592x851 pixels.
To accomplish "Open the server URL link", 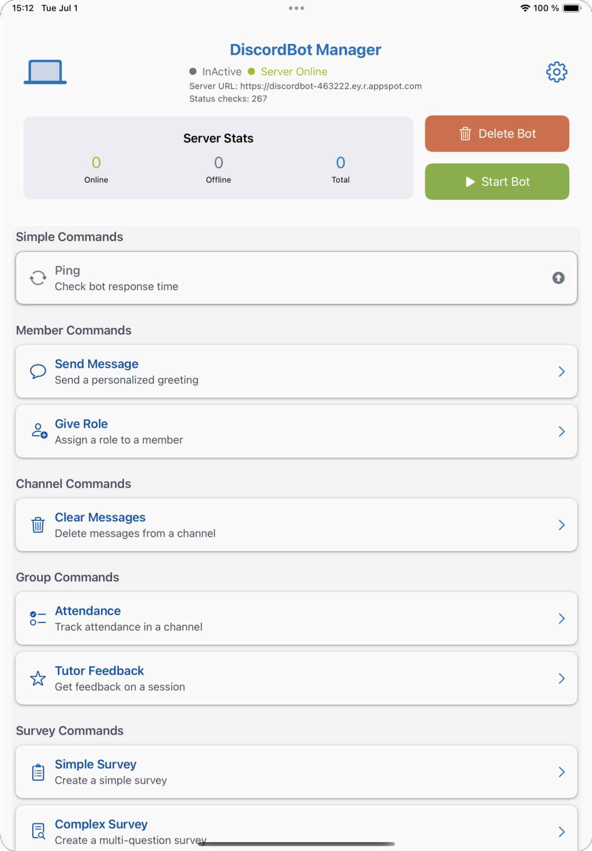I will [x=330, y=86].
